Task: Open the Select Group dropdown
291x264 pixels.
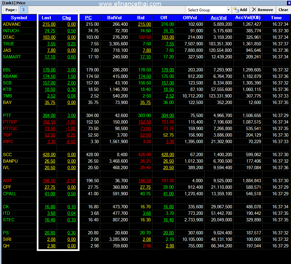Action: tap(228, 10)
